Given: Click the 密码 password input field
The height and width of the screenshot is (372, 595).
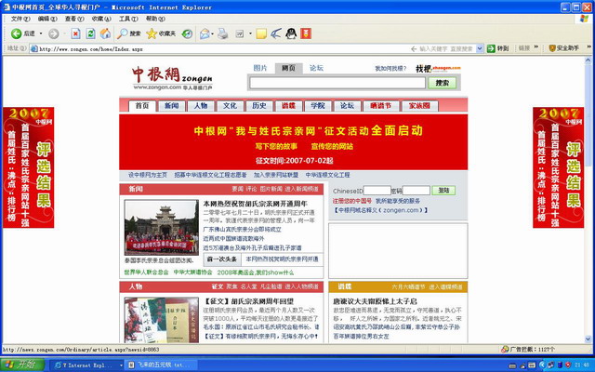Looking at the screenshot, I should pos(416,191).
